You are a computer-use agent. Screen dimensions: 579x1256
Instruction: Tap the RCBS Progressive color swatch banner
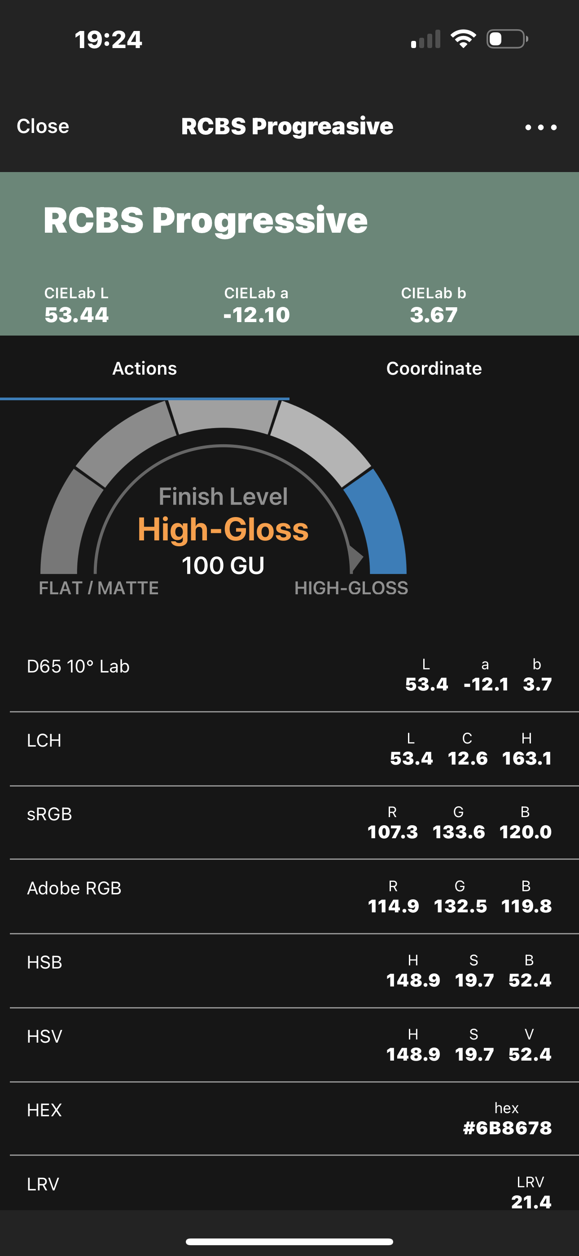point(289,253)
